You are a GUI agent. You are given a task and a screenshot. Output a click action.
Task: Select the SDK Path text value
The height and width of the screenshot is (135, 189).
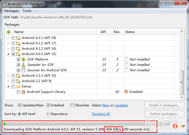56,17
